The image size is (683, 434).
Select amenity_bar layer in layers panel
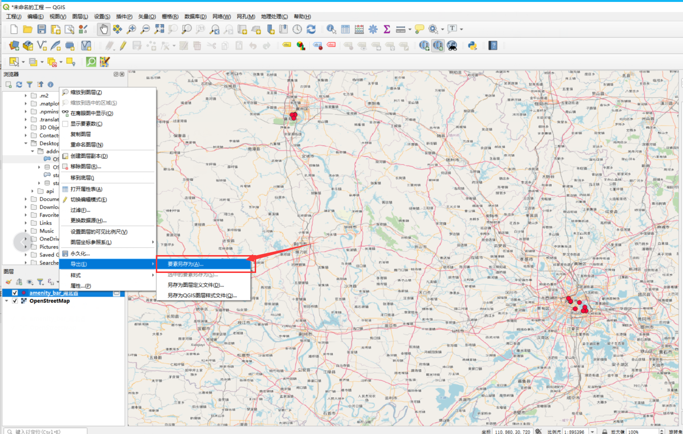53,293
